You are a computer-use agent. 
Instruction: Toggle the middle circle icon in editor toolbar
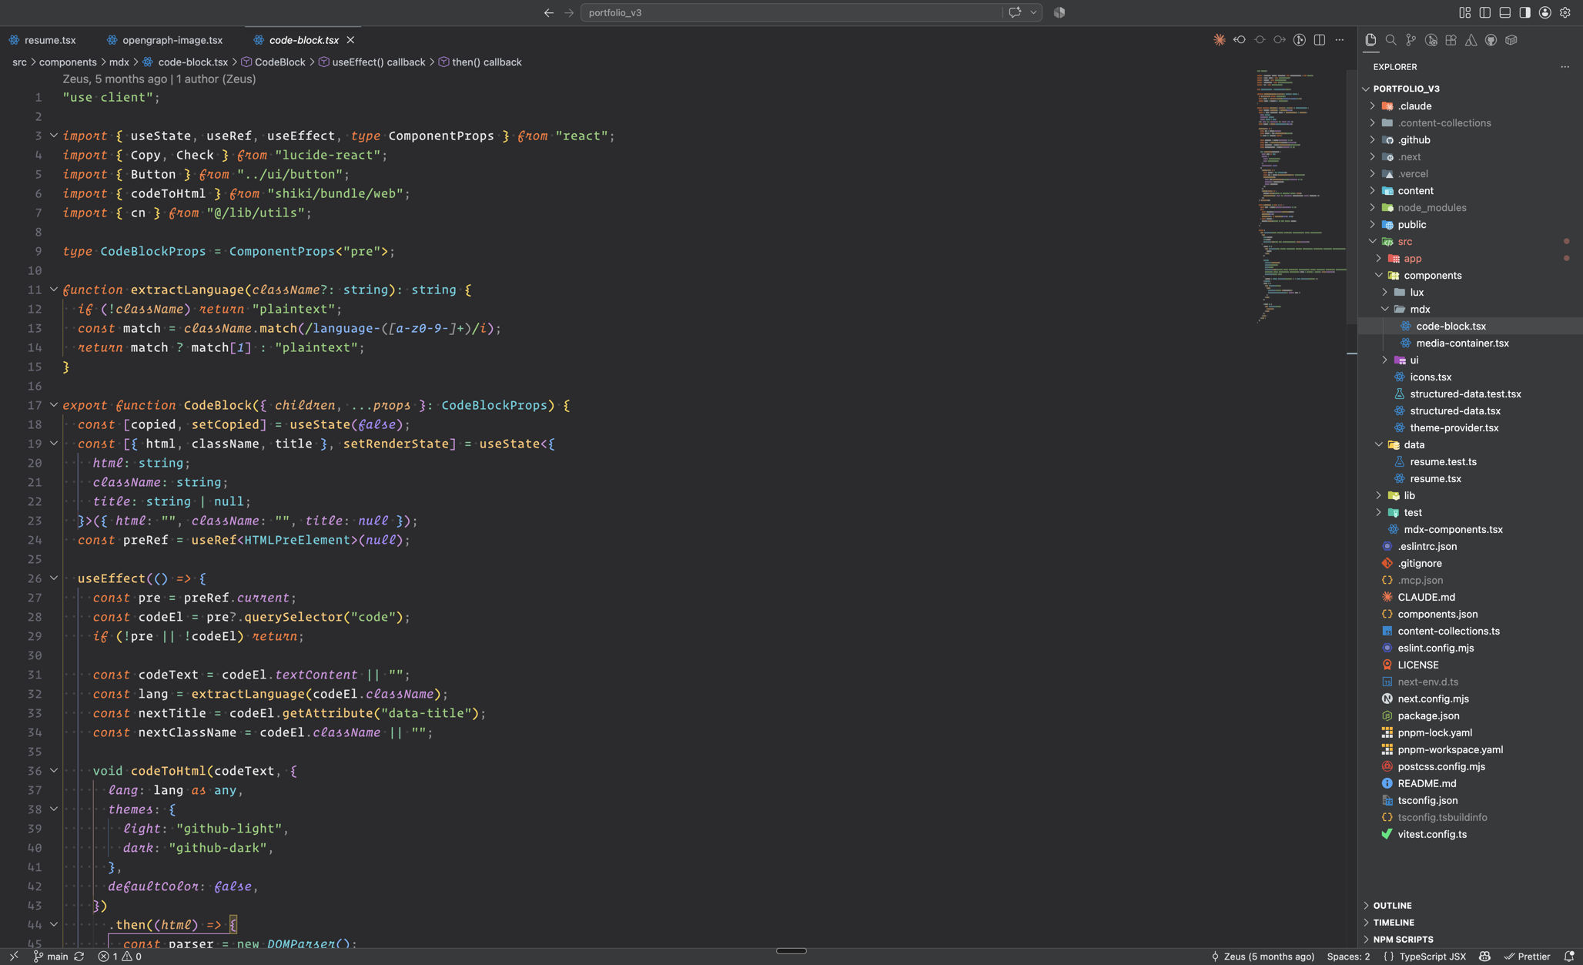pos(1260,40)
